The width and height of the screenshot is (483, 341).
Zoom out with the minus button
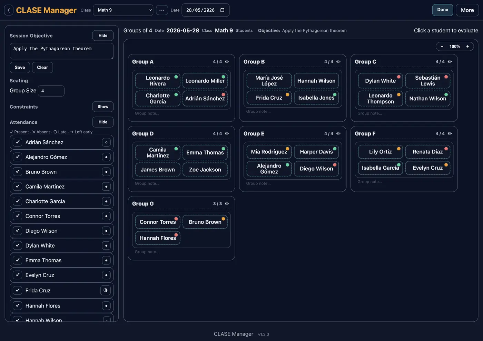(442, 47)
